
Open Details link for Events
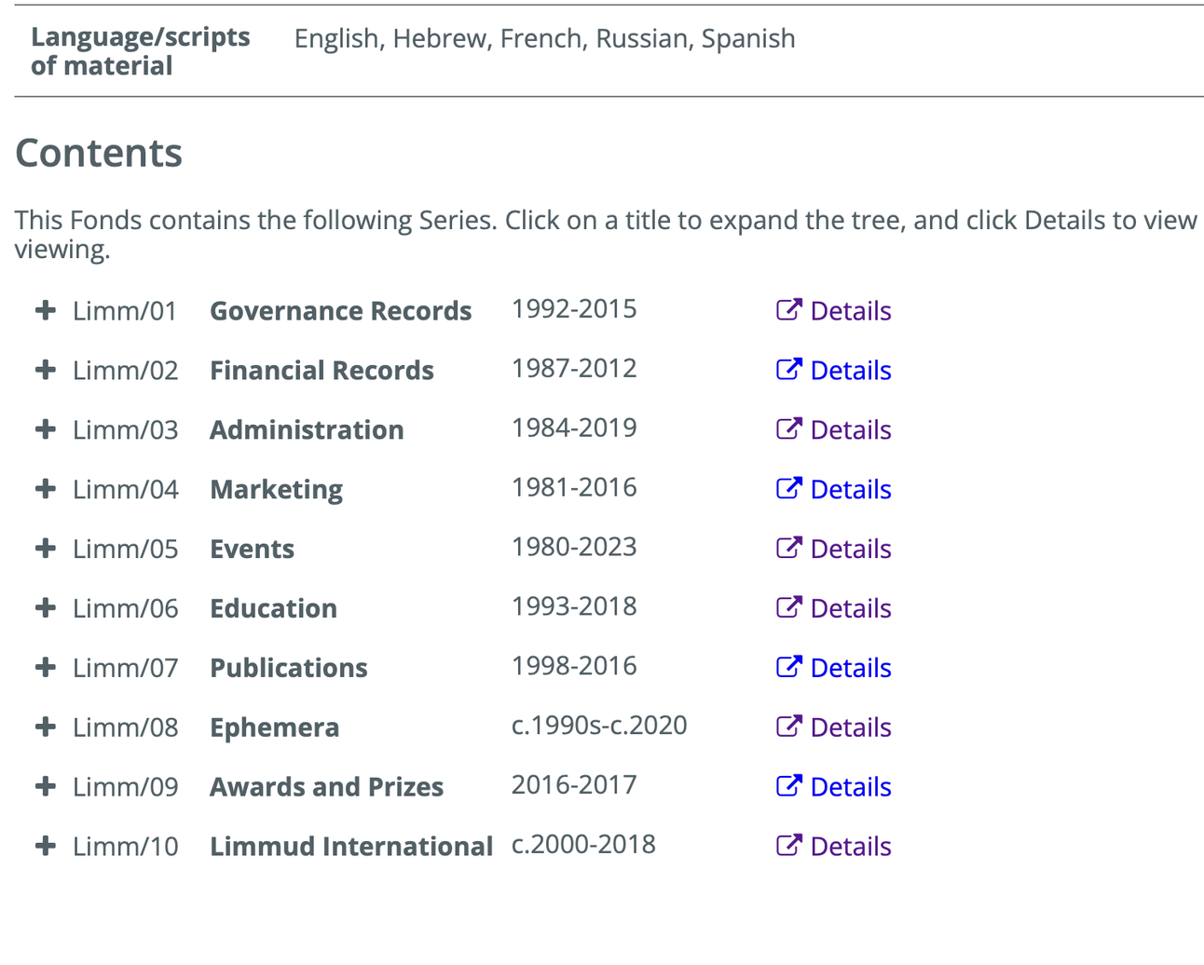851,550
